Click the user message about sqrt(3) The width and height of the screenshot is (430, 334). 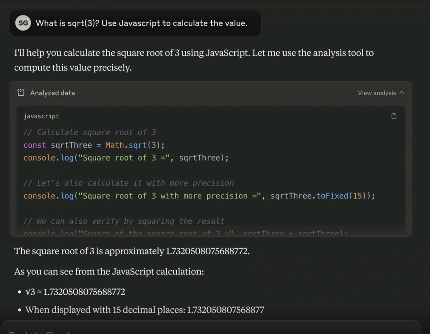pyautogui.click(x=141, y=23)
